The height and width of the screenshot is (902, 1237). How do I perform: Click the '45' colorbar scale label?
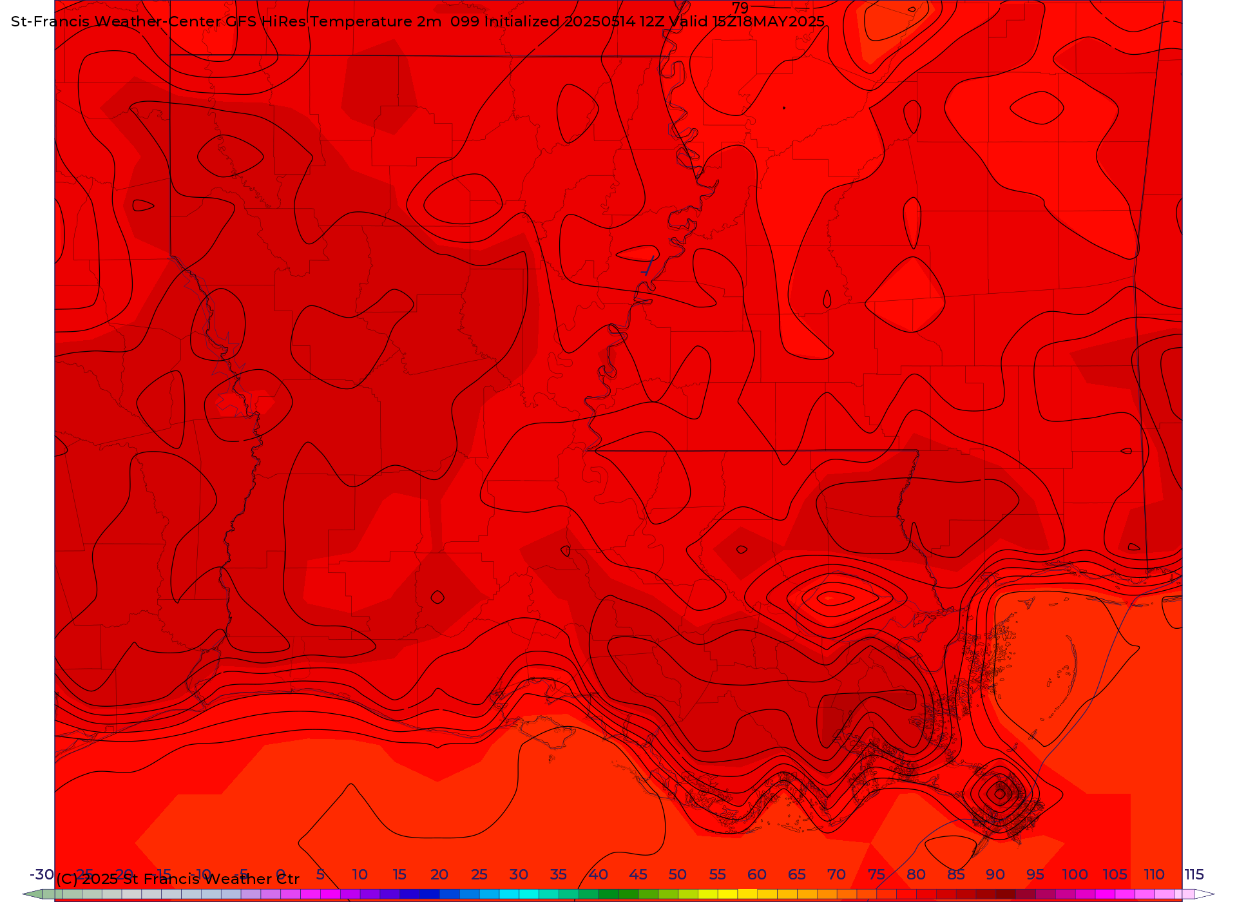[638, 874]
